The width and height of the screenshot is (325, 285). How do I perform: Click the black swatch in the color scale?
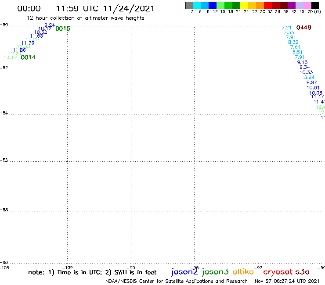click(315, 5)
